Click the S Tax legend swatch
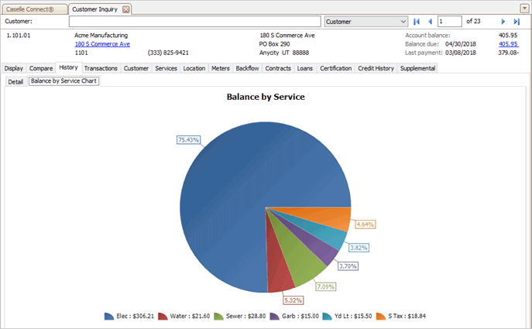Viewport: 532px width, 329px height. click(382, 317)
